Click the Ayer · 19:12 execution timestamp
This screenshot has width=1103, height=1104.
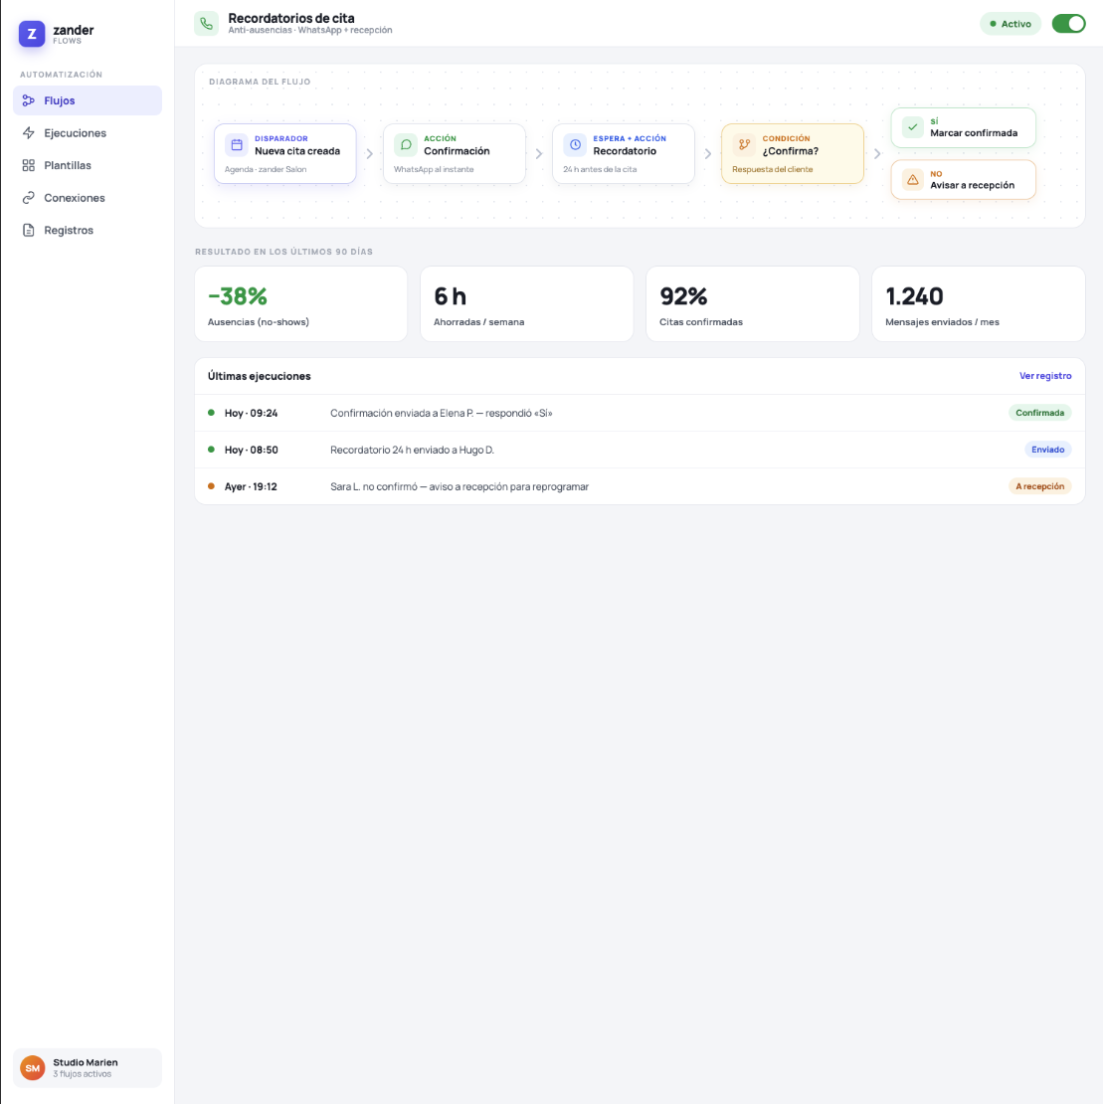tap(251, 486)
